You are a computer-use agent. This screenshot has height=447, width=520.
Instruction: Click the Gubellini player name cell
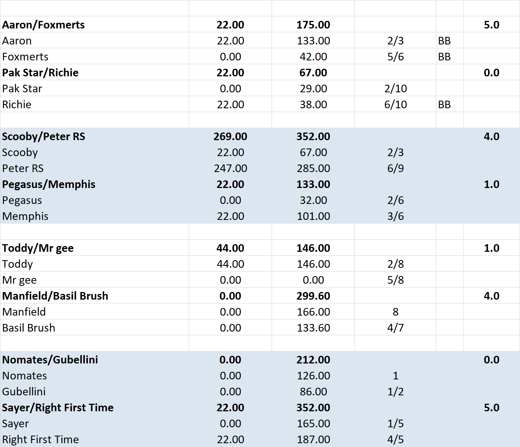pos(24,392)
